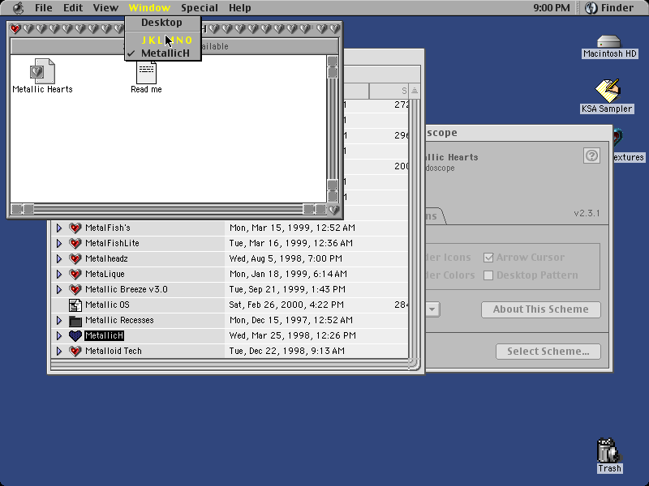The image size is (649, 486).
Task: Click the Metallic Recesses folder icon
Action: tap(75, 320)
